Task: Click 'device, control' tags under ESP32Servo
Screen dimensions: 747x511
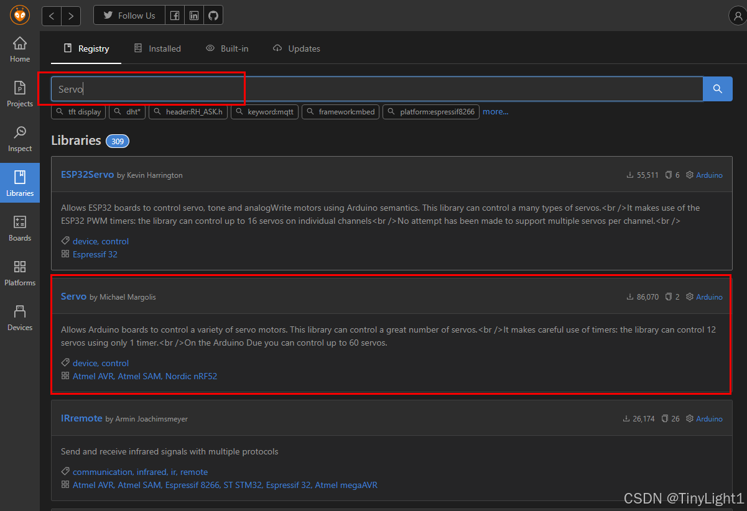Action: point(101,241)
